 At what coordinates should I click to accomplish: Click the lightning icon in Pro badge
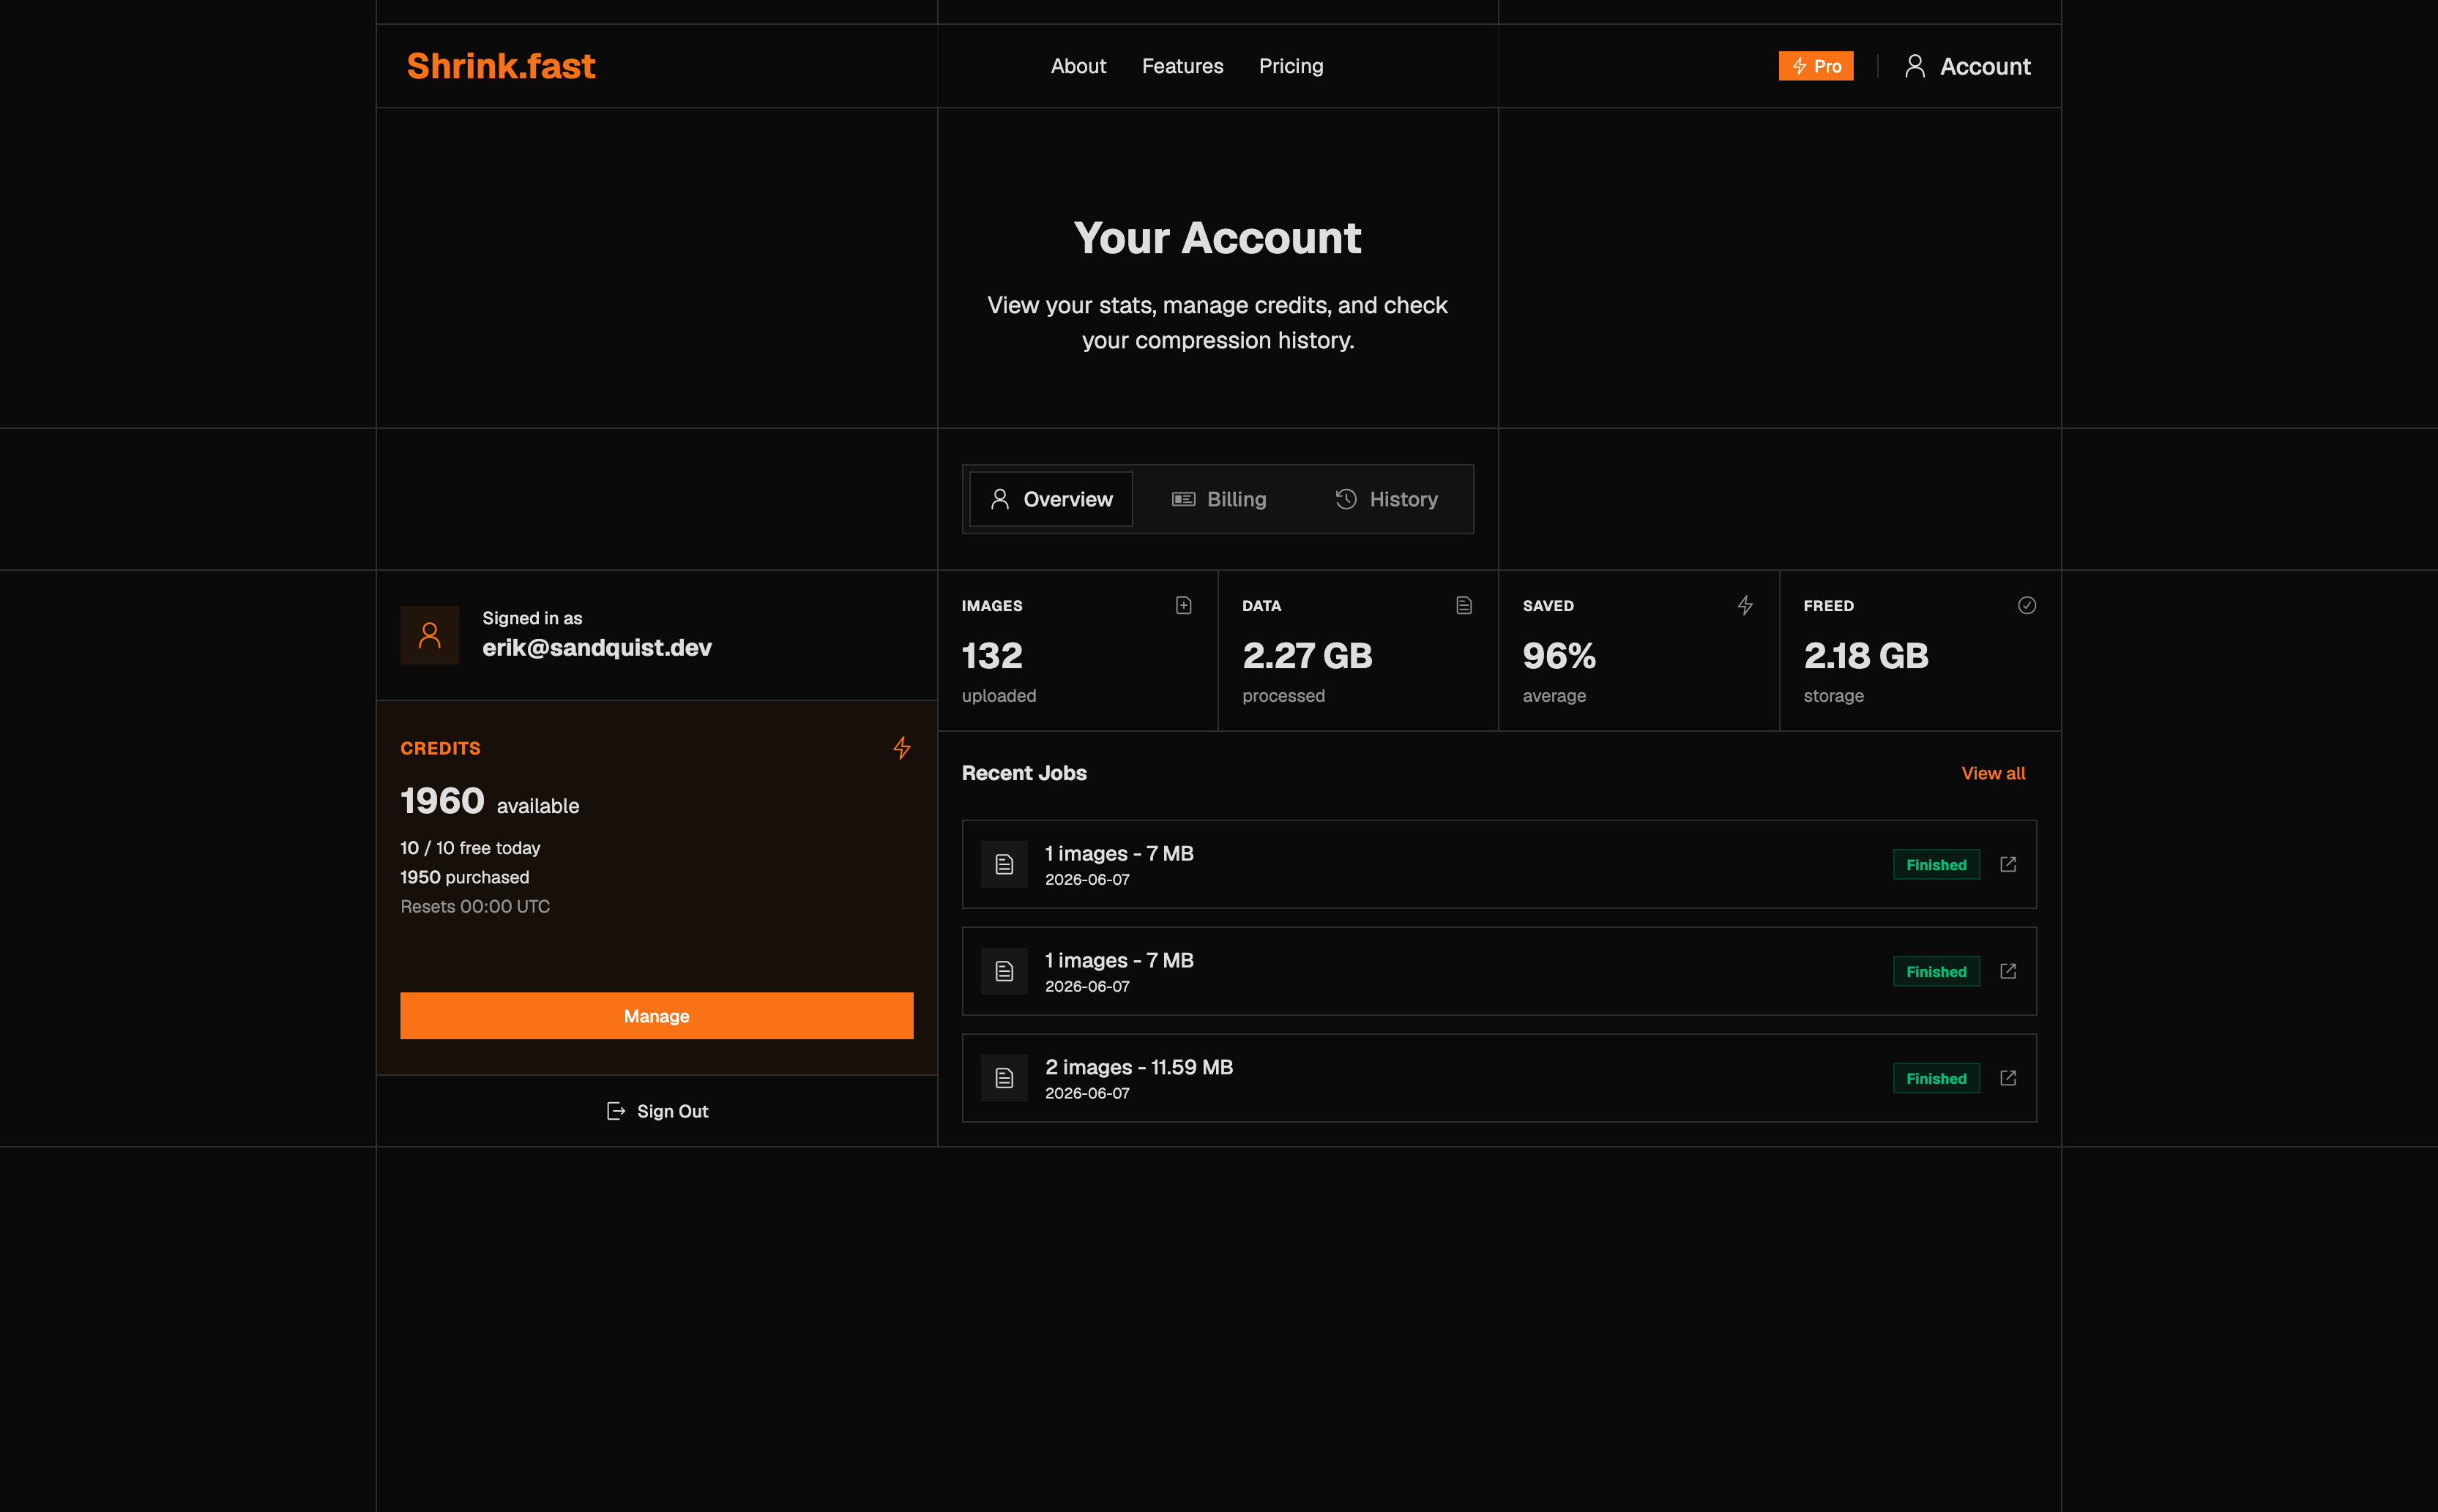[1799, 66]
